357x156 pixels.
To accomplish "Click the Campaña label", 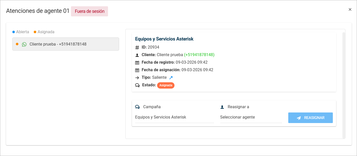I will [152, 107].
